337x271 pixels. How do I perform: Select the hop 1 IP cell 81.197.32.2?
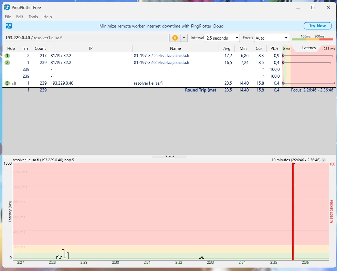(x=61, y=56)
